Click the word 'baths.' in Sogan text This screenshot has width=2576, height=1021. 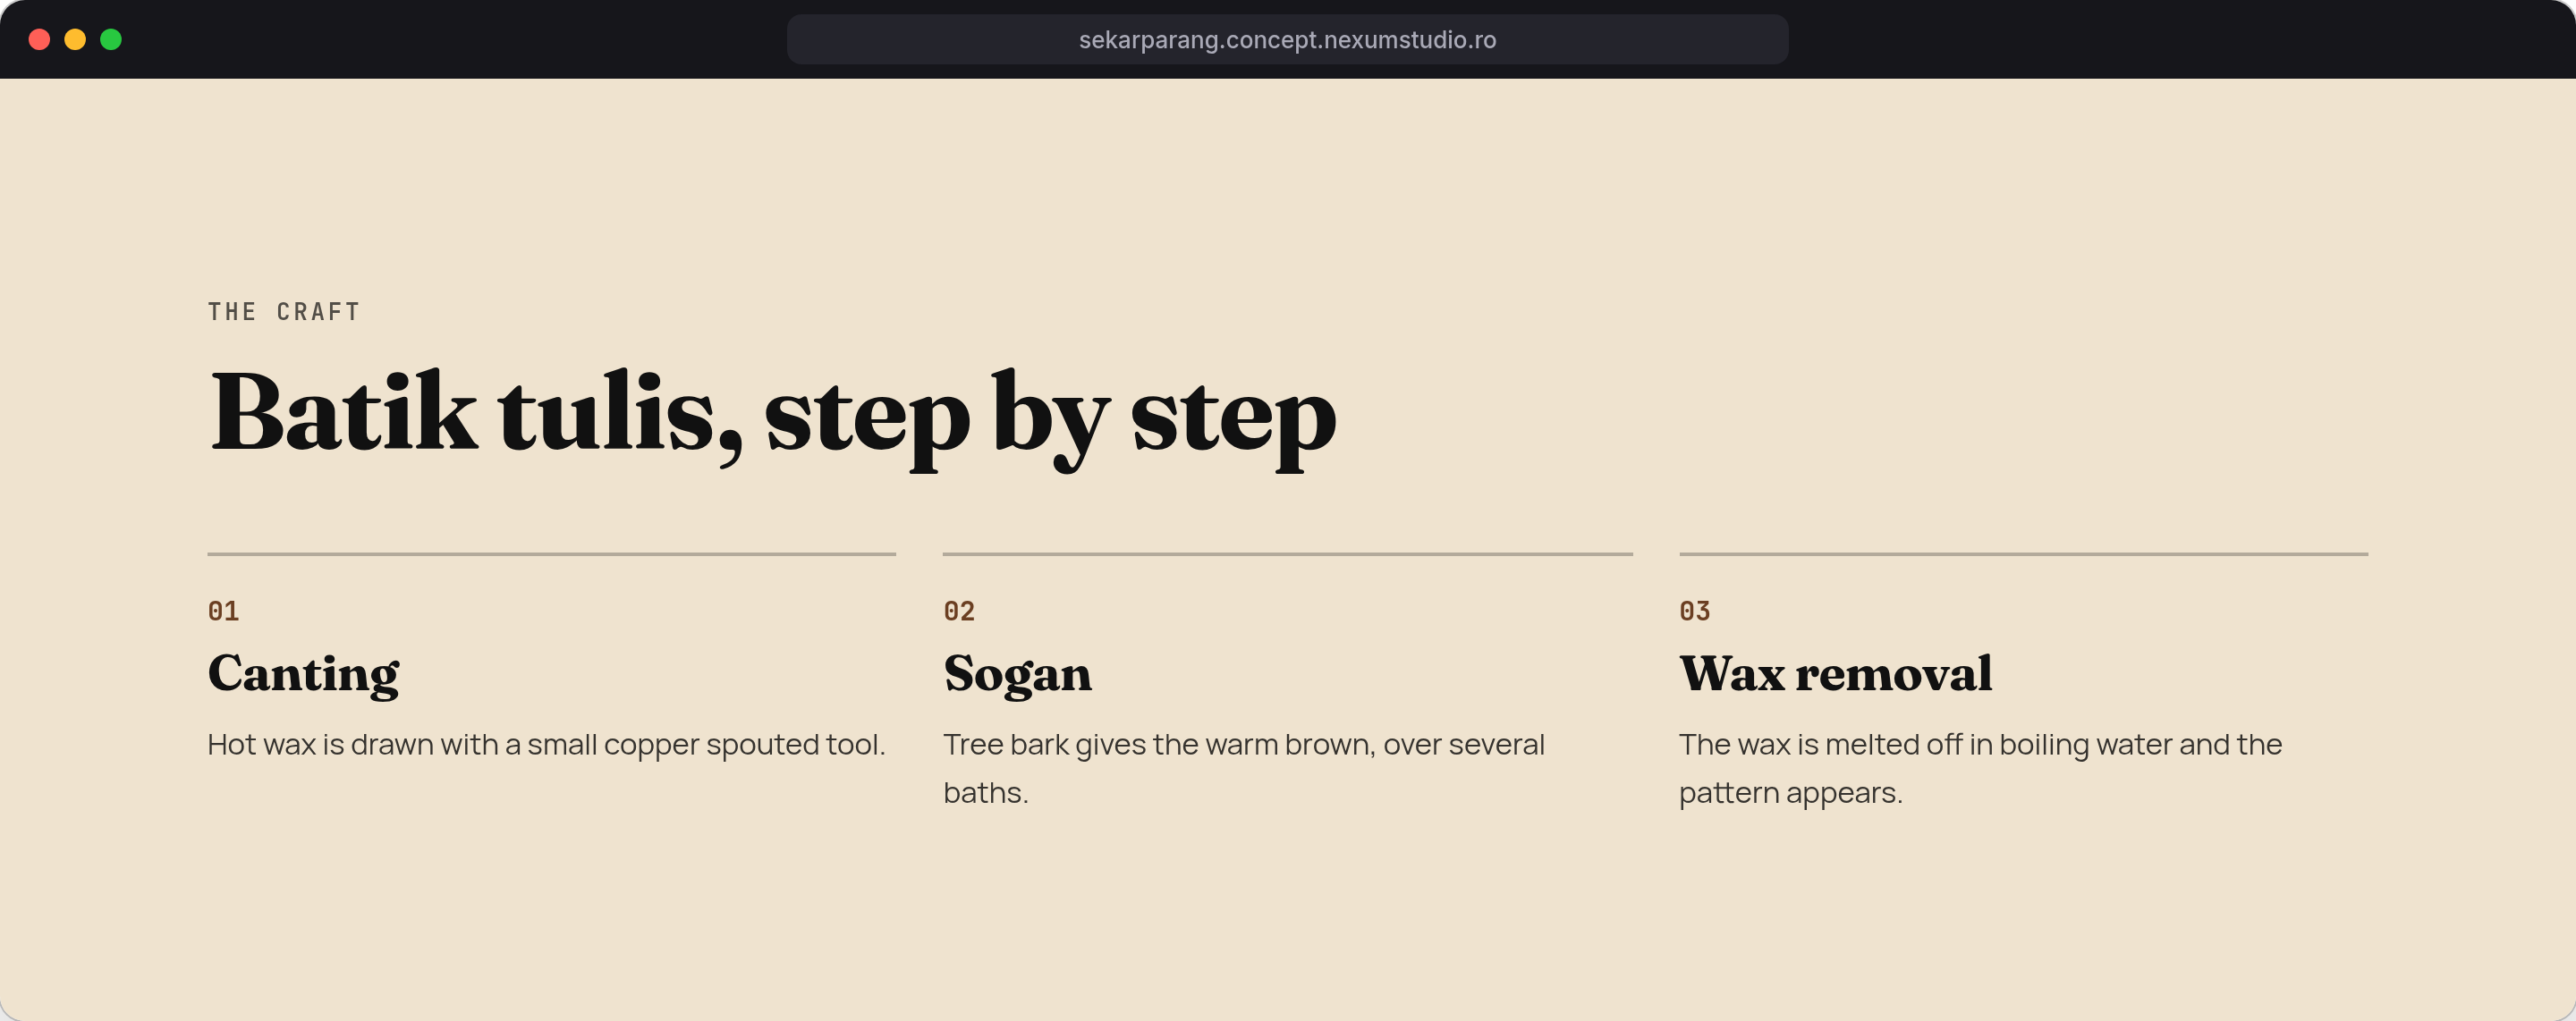(986, 793)
